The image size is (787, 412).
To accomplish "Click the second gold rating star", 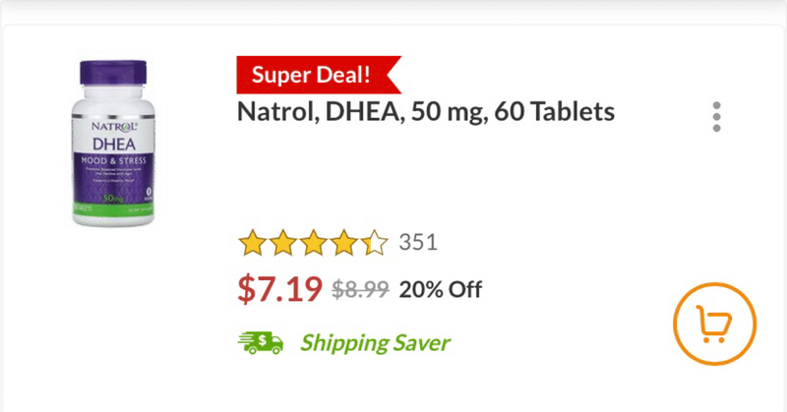I will click(282, 243).
